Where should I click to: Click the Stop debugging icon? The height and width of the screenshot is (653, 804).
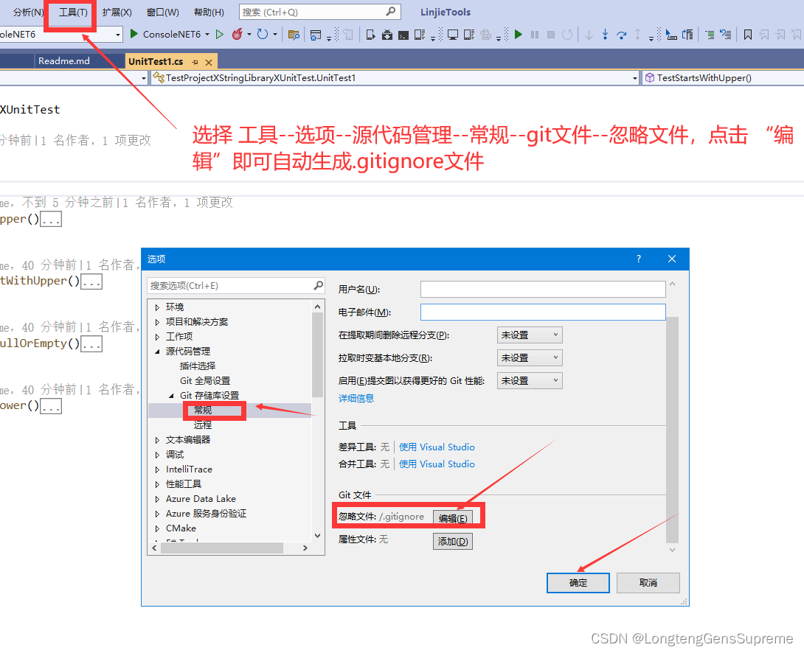coord(551,33)
